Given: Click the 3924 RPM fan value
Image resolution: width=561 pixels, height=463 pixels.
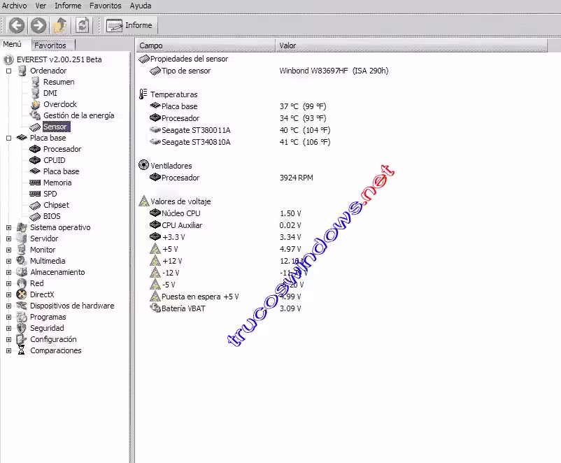Looking at the screenshot, I should [x=297, y=178].
